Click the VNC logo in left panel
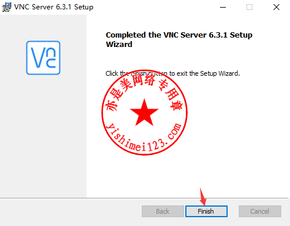Screen dimensions: 290x226 (x=43, y=58)
